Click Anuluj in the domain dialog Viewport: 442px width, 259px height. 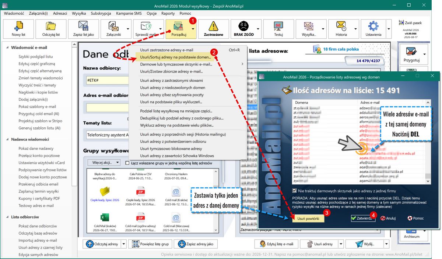click(388, 218)
